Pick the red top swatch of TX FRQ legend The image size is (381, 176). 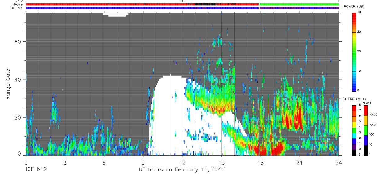(354, 108)
